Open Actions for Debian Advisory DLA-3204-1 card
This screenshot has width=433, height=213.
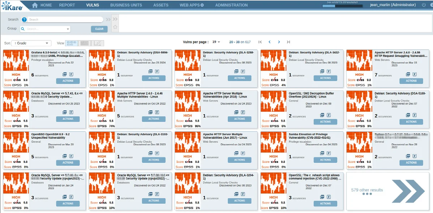(239, 201)
